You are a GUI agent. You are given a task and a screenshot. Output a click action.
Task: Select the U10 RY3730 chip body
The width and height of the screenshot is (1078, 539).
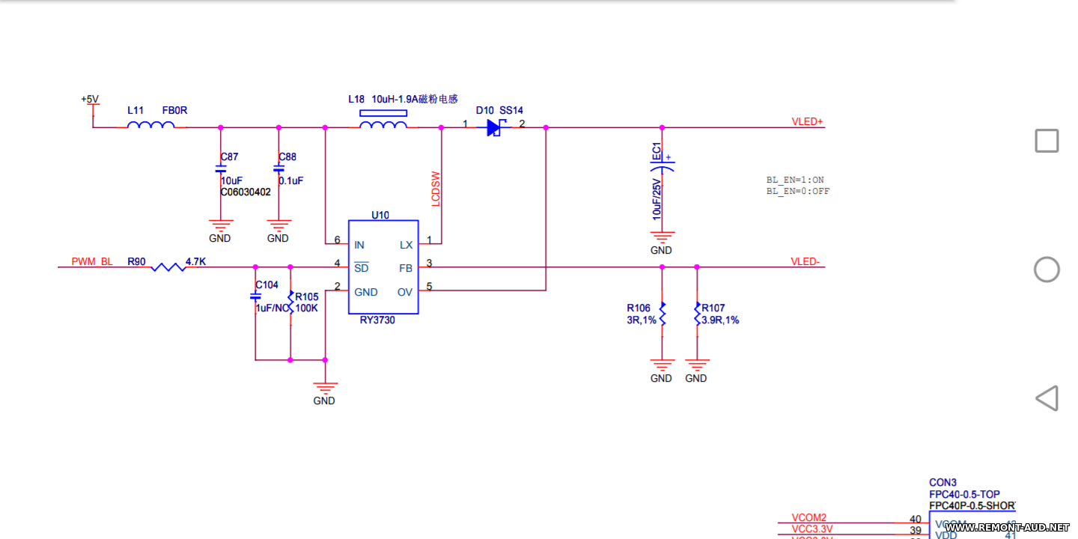pyautogui.click(x=383, y=267)
